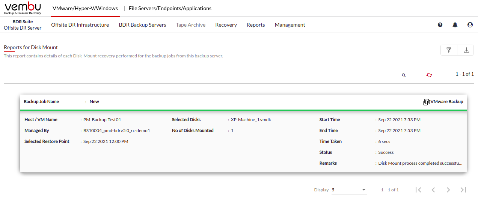This screenshot has width=478, height=206.
Task: Open the BDR Backup Servers menu
Action: [x=142, y=25]
